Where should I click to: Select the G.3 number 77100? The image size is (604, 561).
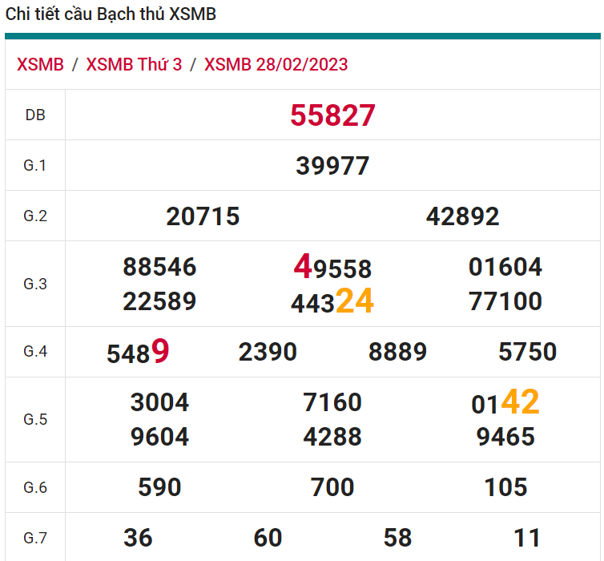[505, 302]
